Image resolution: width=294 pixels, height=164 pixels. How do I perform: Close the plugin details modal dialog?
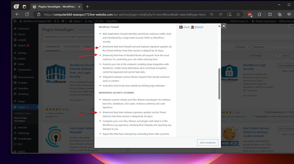click(x=224, y=26)
